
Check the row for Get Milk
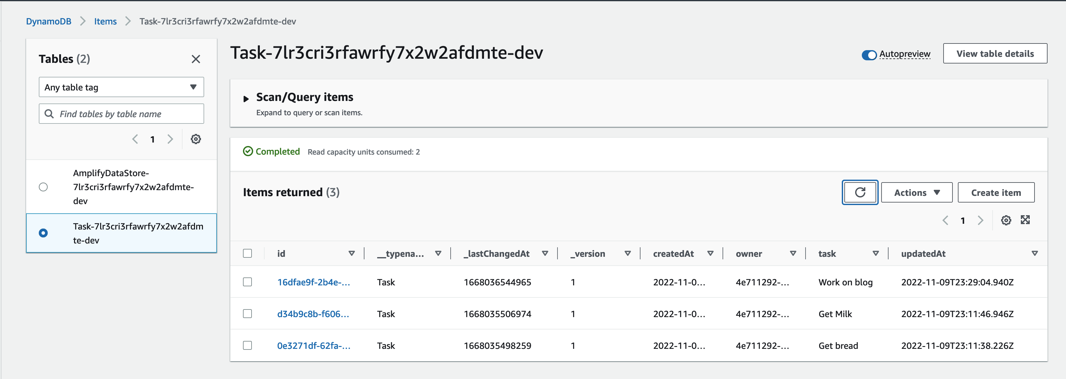[247, 314]
